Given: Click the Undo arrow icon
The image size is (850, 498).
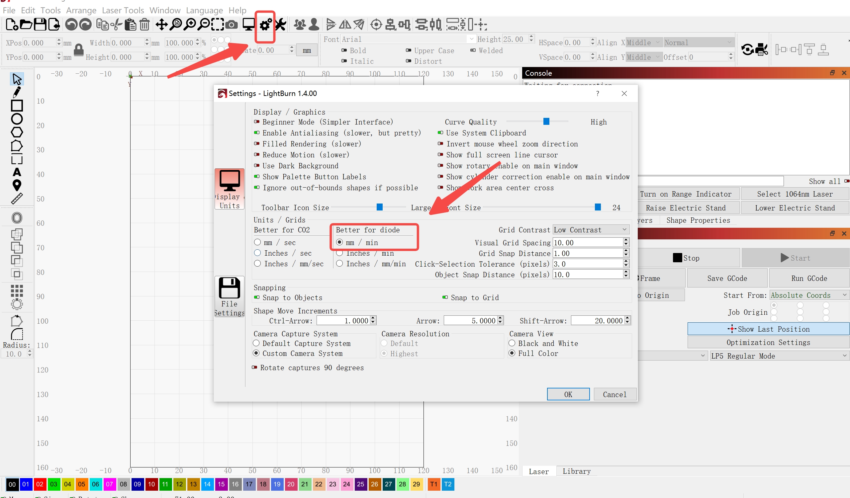Looking at the screenshot, I should [x=71, y=25].
